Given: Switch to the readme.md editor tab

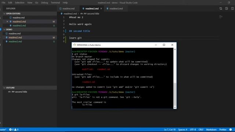Looking at the screenshot, I should click(x=68, y=8).
